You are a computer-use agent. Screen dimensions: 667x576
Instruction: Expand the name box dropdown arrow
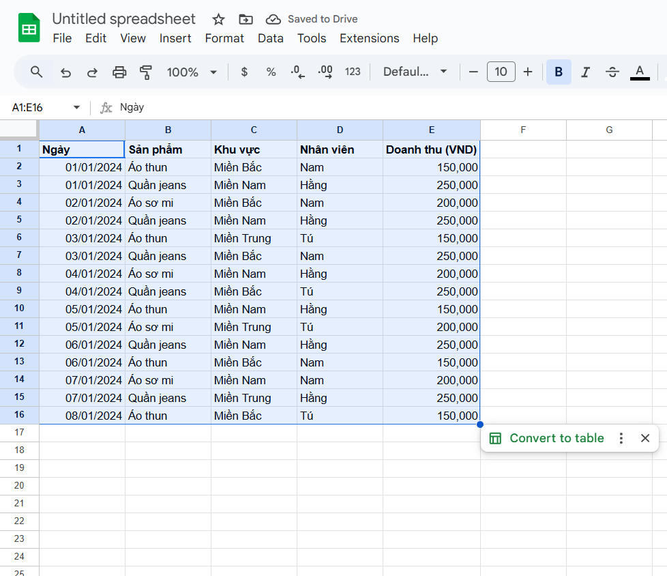tap(76, 107)
